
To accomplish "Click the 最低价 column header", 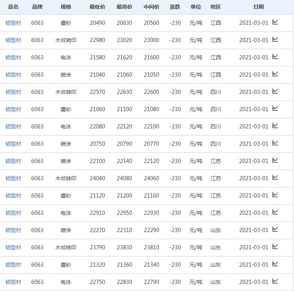I will [97, 7].
